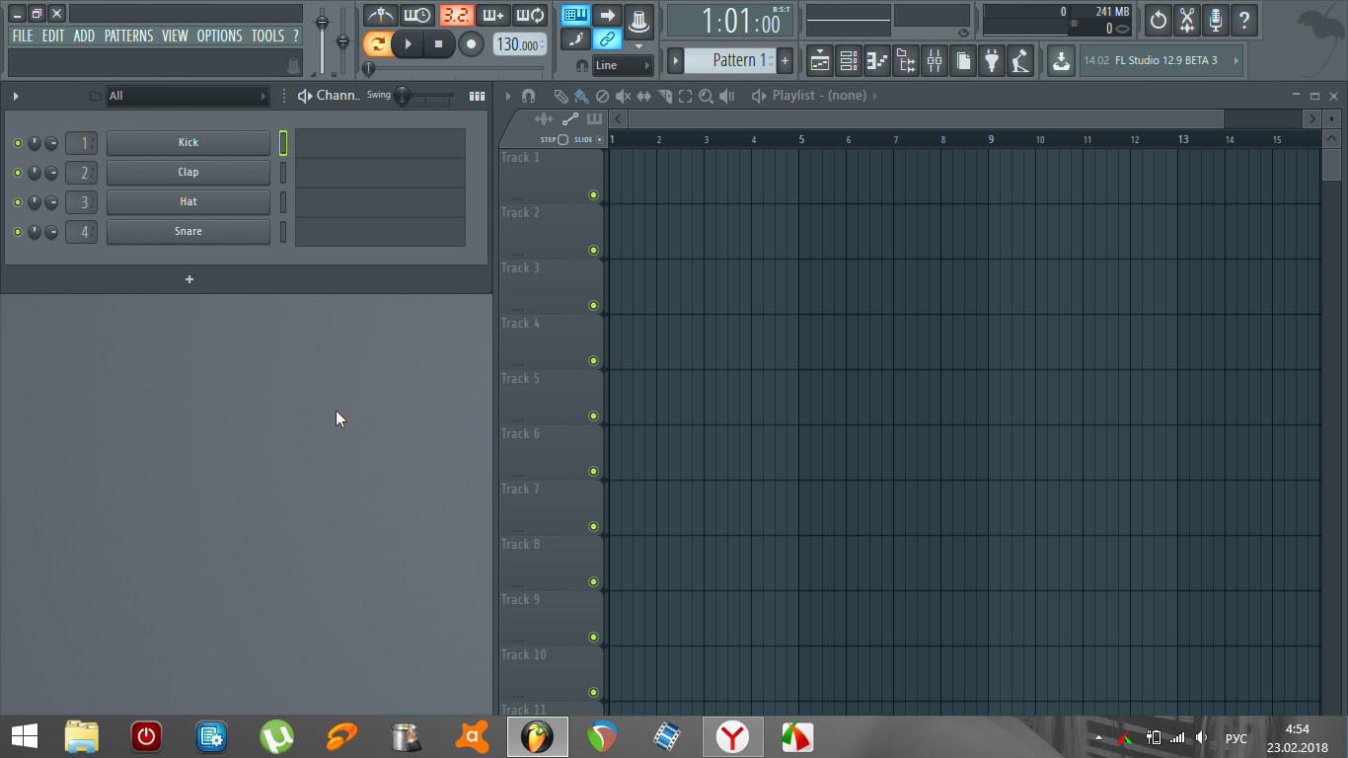Select the Playlist draw pencil tool

click(561, 96)
